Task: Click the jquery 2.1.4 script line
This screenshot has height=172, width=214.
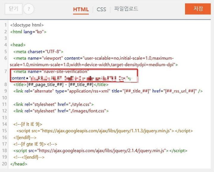Action: click(x=100, y=151)
